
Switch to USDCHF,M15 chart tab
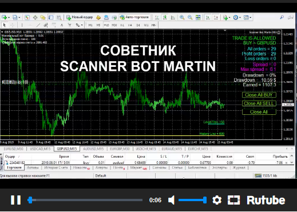(146, 149)
